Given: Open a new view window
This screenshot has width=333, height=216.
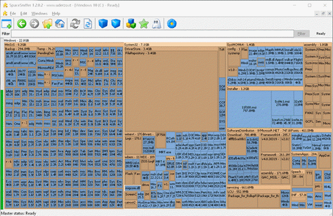Looking at the screenshot, I should tap(6, 23).
